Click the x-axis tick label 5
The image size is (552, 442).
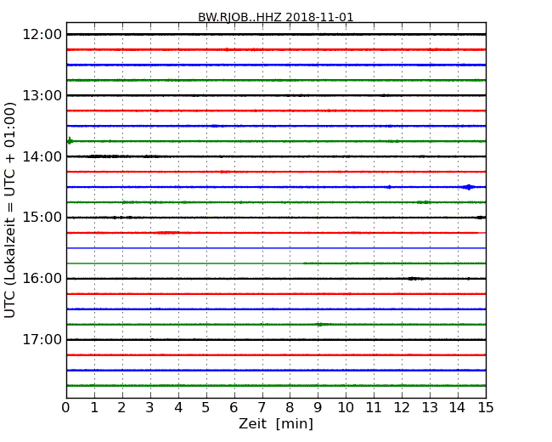[206, 408]
